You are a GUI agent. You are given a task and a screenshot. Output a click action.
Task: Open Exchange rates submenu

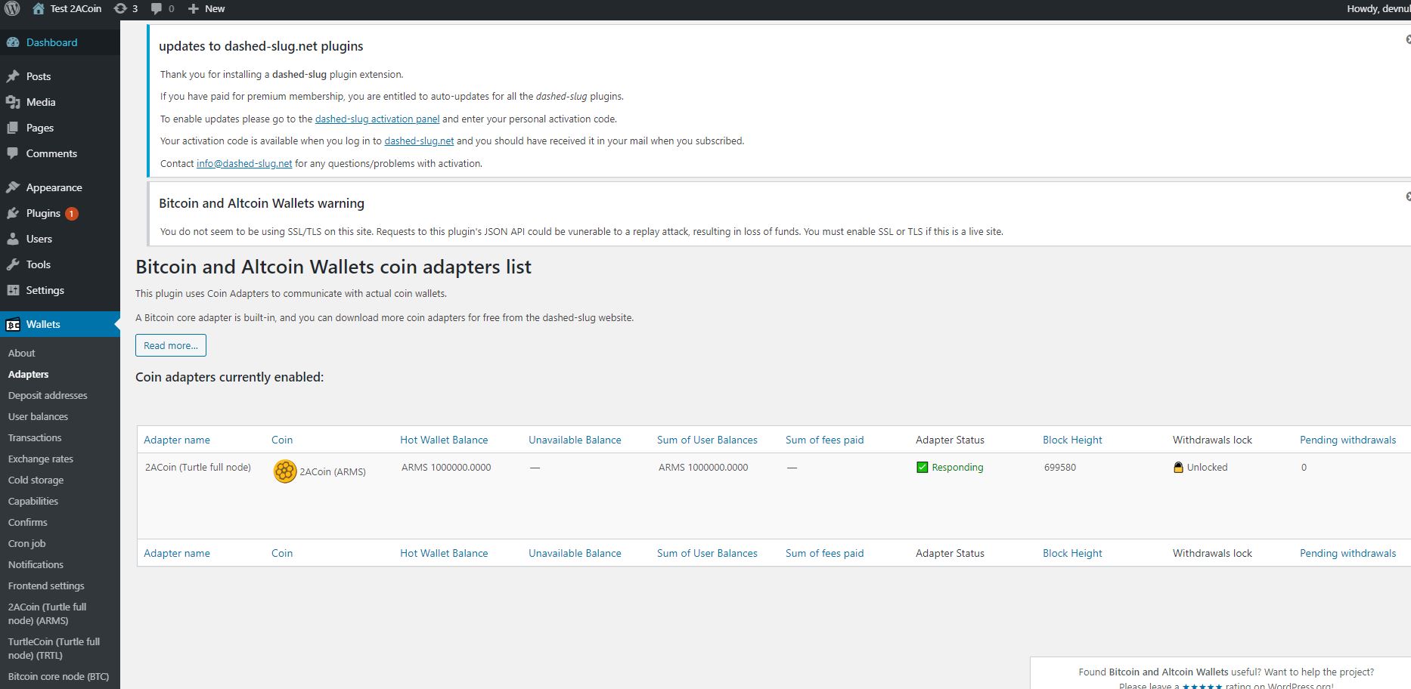(x=41, y=459)
